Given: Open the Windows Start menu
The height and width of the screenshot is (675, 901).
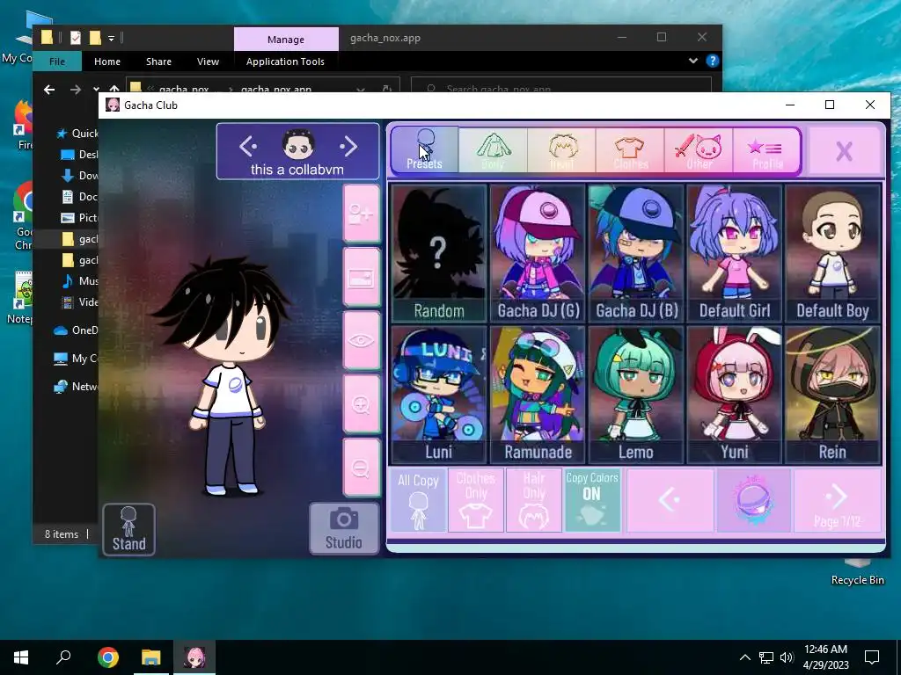Looking at the screenshot, I should click(x=21, y=657).
